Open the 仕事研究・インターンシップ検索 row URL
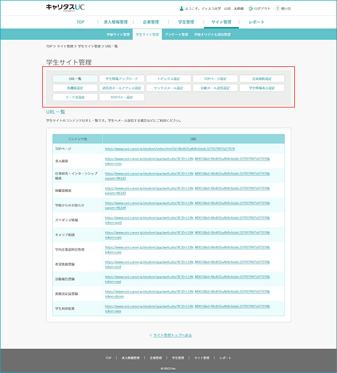Image resolution: width=337 pixels, height=373 pixels. [x=187, y=176]
